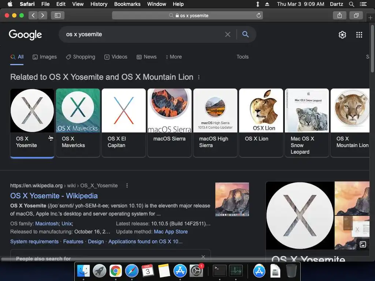Launch Launchpad from the Dock
The width and height of the screenshot is (375, 281).
coord(100,271)
